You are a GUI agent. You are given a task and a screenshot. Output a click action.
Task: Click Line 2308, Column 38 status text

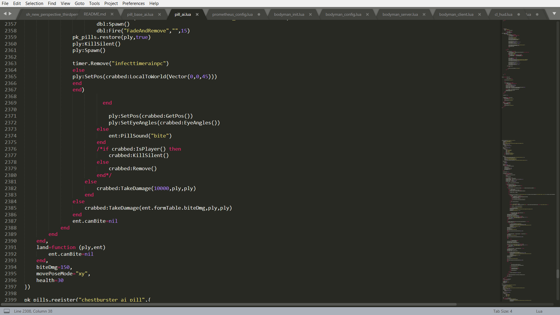33,311
